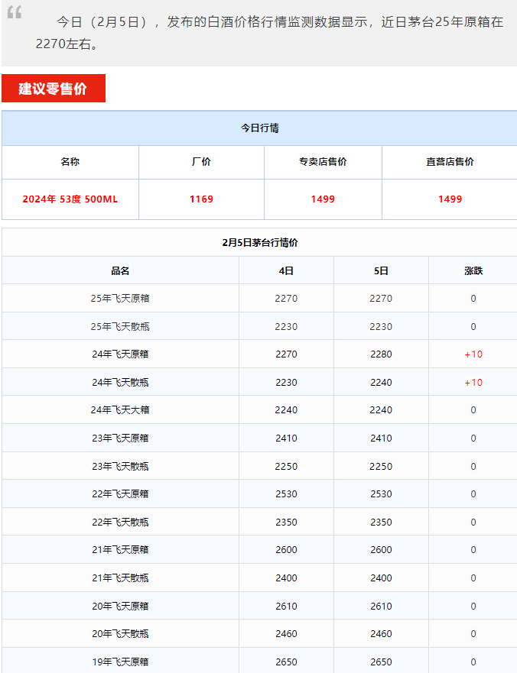The height and width of the screenshot is (673, 517).
Task: Click the 涨跌 value 0 for 24年飞天大箱
Action: click(x=473, y=410)
